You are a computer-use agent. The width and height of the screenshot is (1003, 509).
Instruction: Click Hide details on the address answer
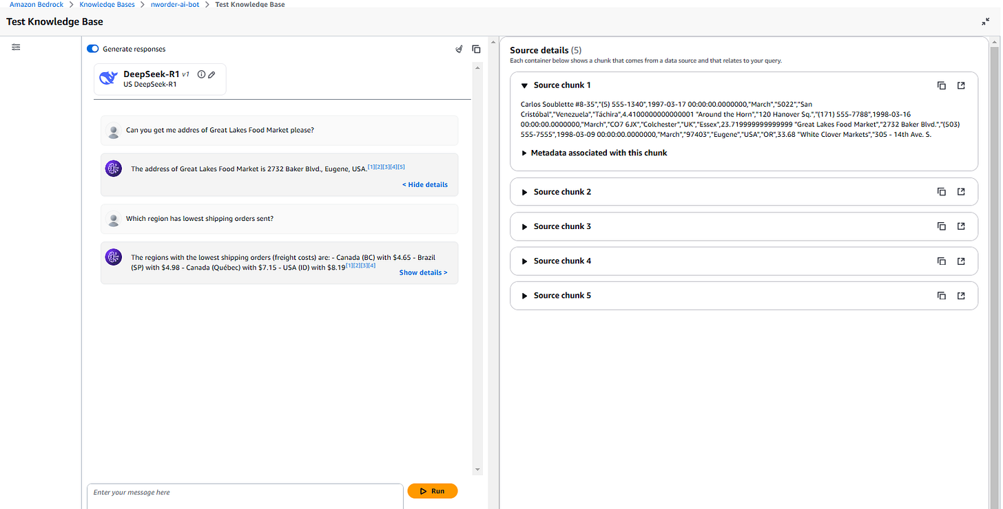coord(425,184)
